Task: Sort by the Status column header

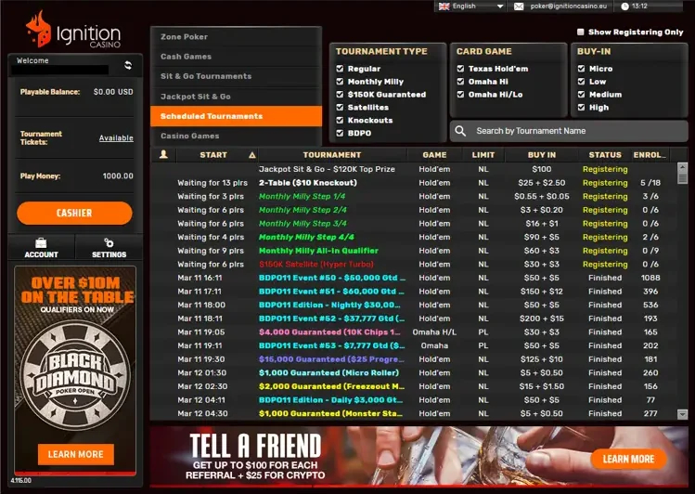Action: point(605,155)
